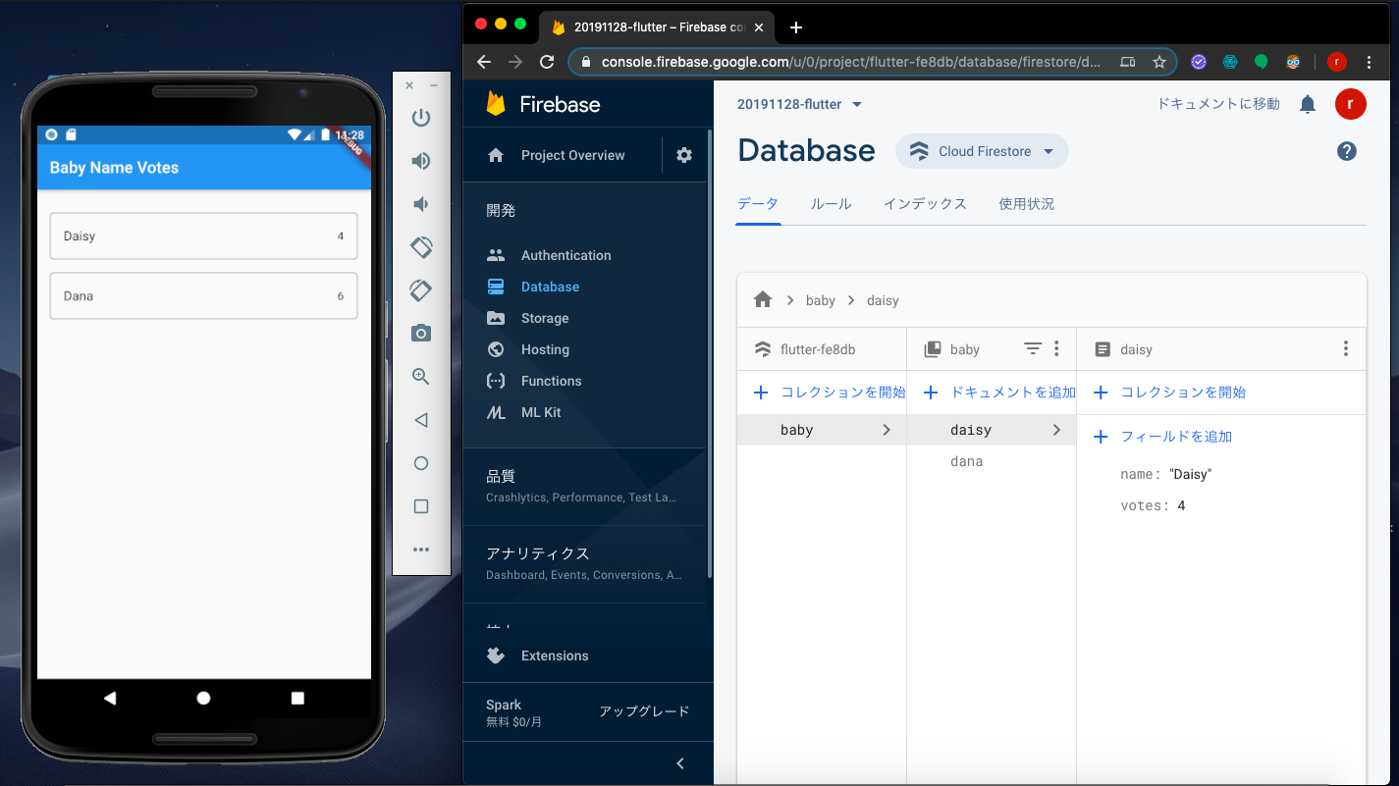
Task: Go back in Chrome
Action: [x=483, y=62]
